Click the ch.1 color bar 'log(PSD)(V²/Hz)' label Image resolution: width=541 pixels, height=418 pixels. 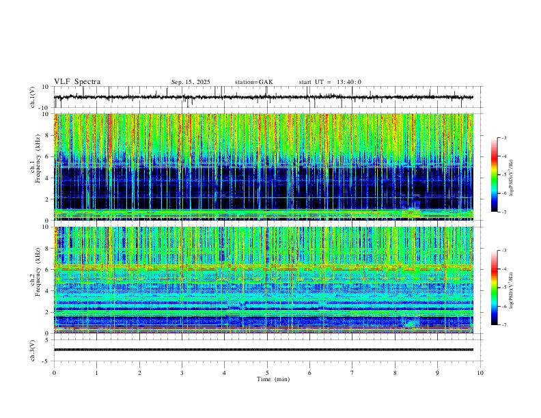pyautogui.click(x=511, y=178)
